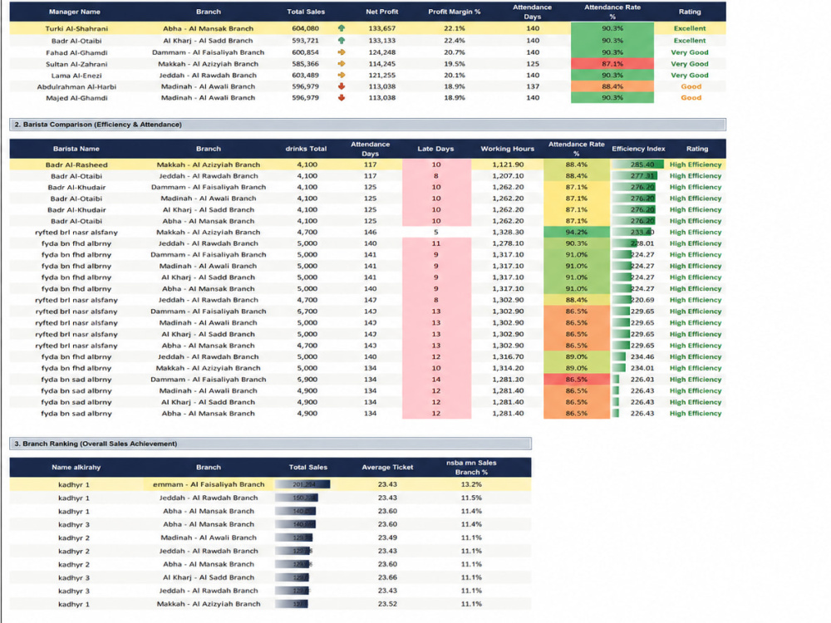The width and height of the screenshot is (831, 623).
Task: Select the 'Profit Margin %' column header
Action: tap(455, 12)
